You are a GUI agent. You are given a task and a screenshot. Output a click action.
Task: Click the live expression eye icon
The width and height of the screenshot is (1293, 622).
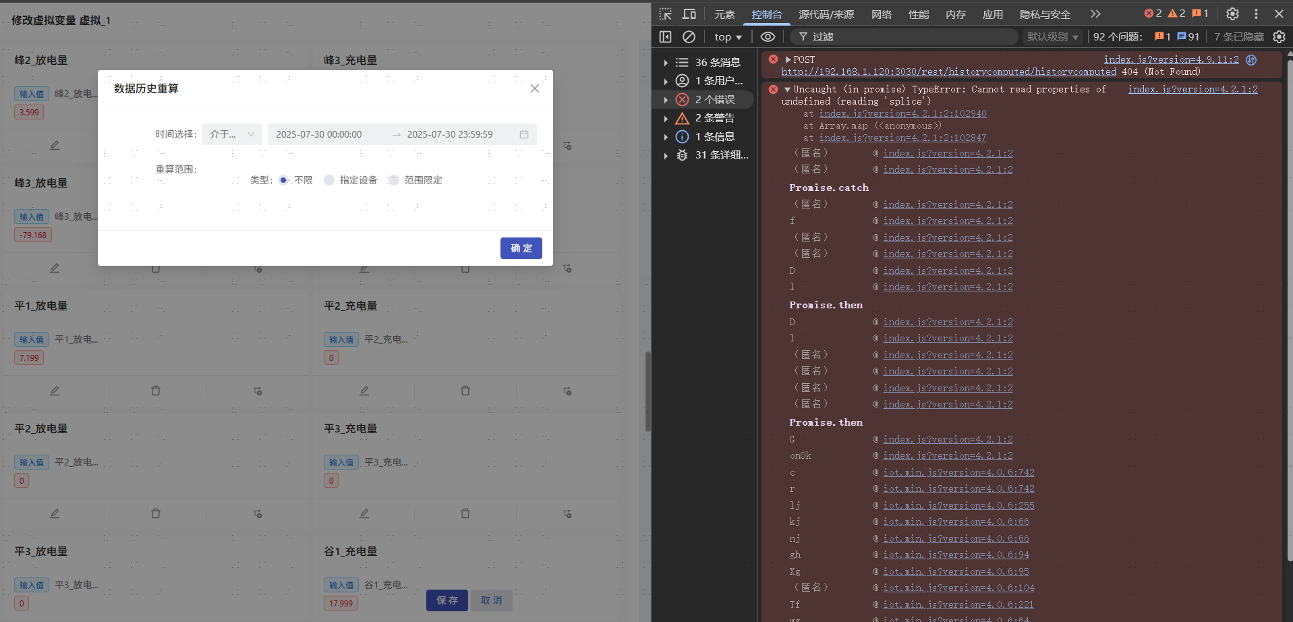[x=768, y=36]
